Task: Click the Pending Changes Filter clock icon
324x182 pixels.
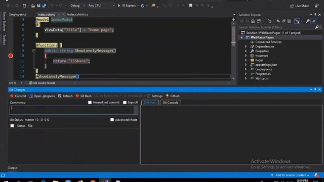Action: [270, 21]
